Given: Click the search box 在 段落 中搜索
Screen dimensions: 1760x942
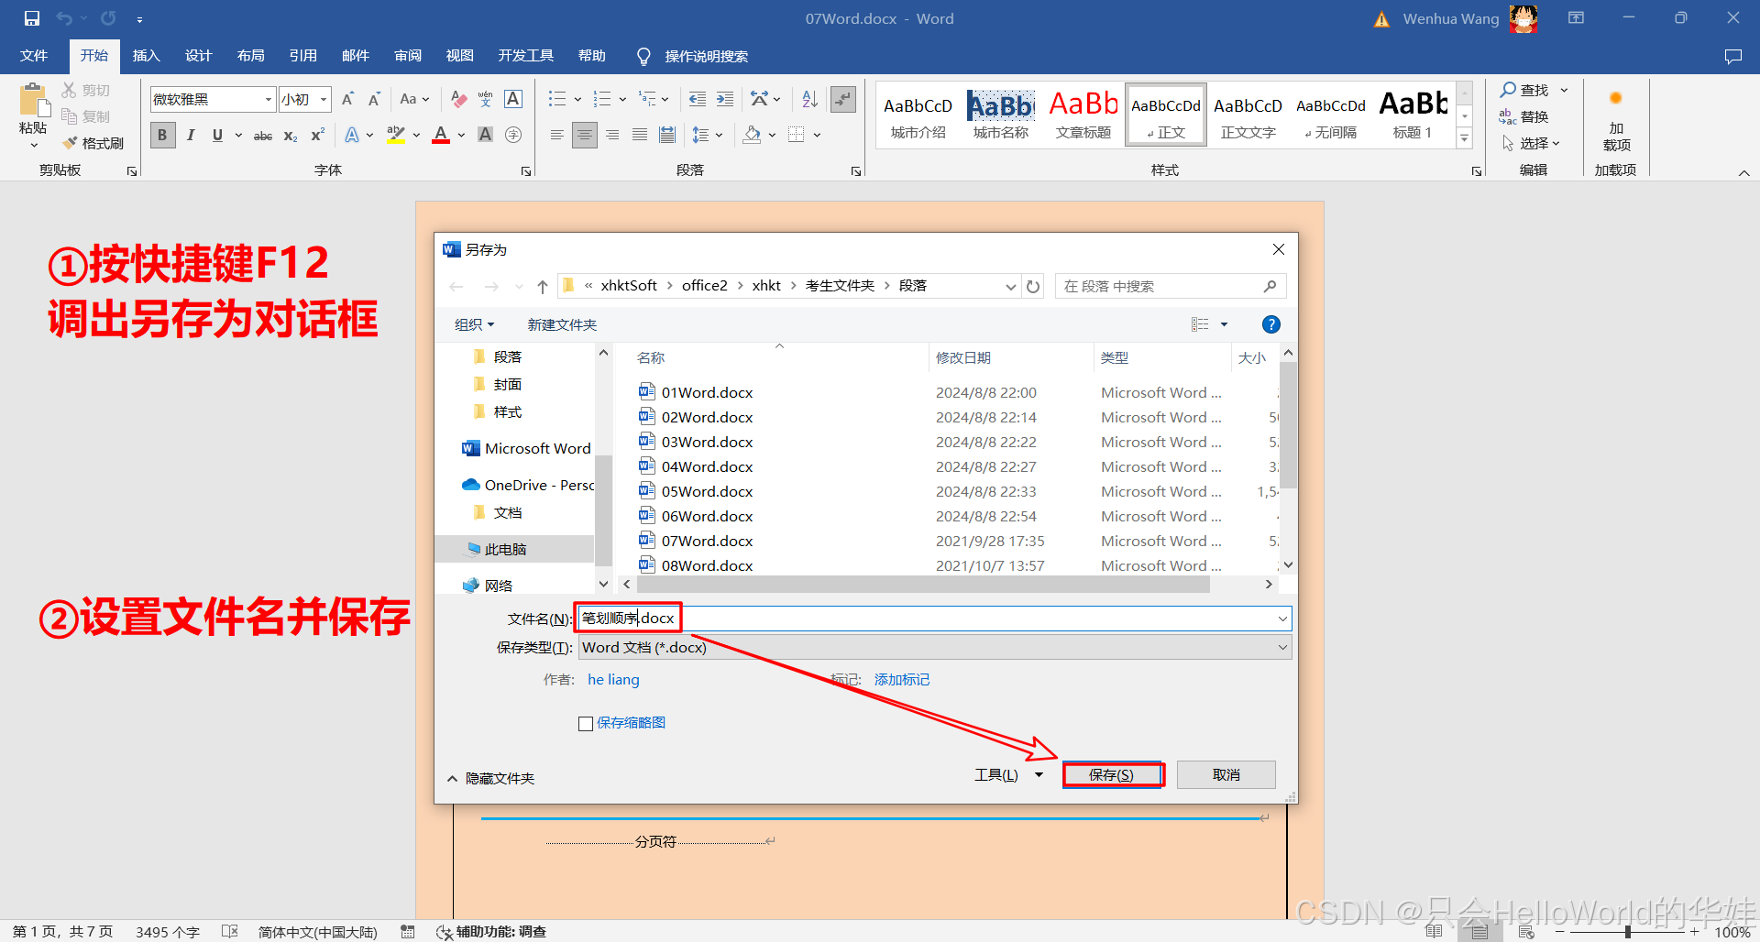Looking at the screenshot, I should pos(1170,286).
